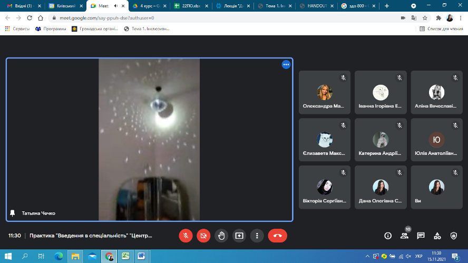This screenshot has width=468, height=263.
Task: Switch to the Gmail Вхідні (1) tab
Action: coord(24,6)
